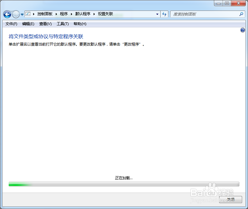Click the refresh icon in the address bar
Image resolution: width=248 pixels, height=209 pixels.
(x=164, y=14)
